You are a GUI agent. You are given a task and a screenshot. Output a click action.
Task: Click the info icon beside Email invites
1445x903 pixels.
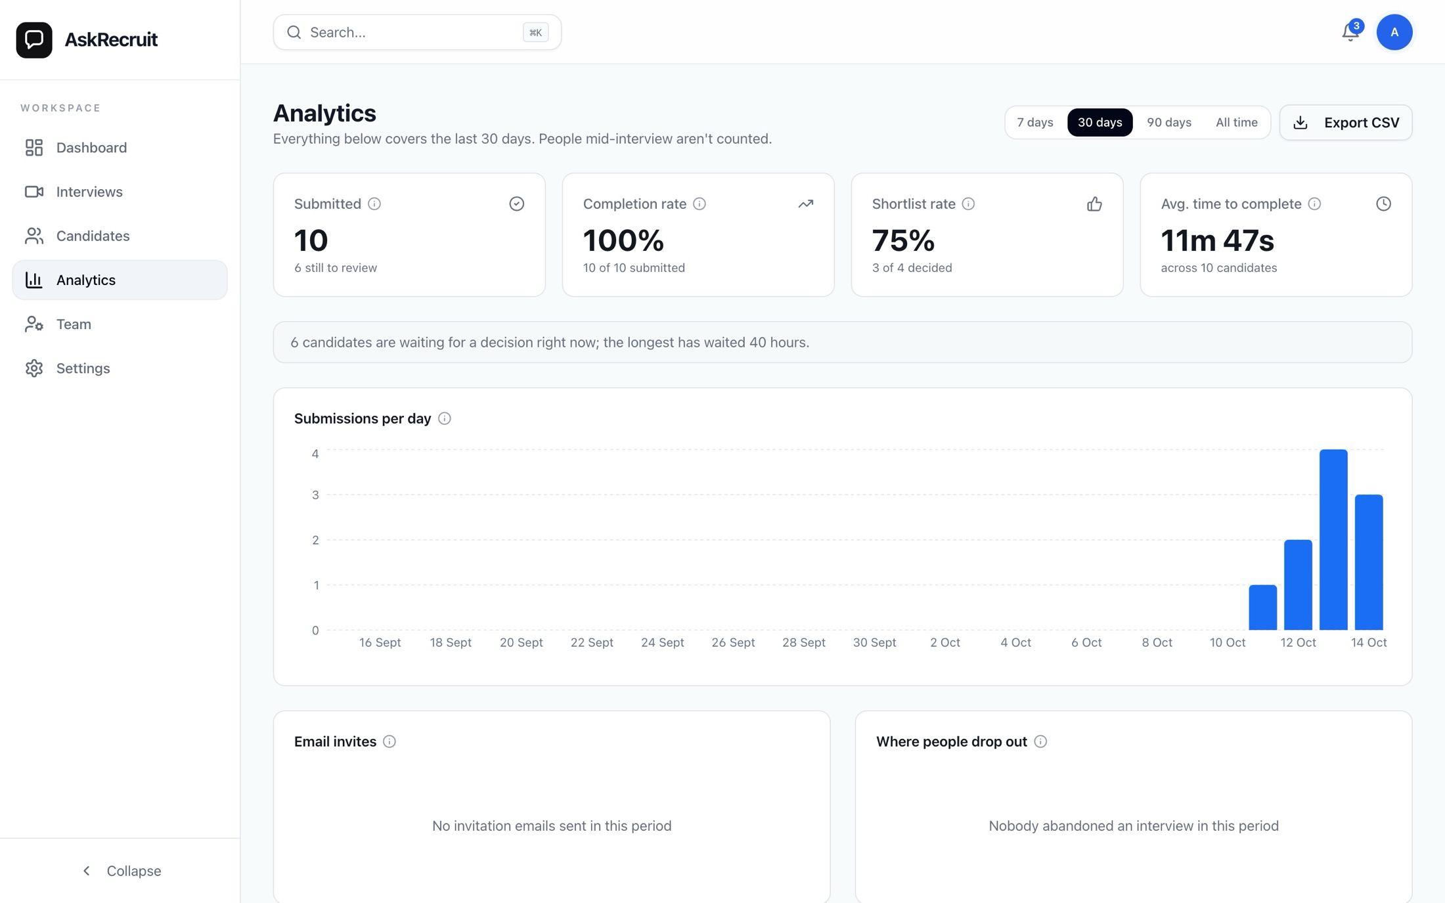[x=389, y=741]
